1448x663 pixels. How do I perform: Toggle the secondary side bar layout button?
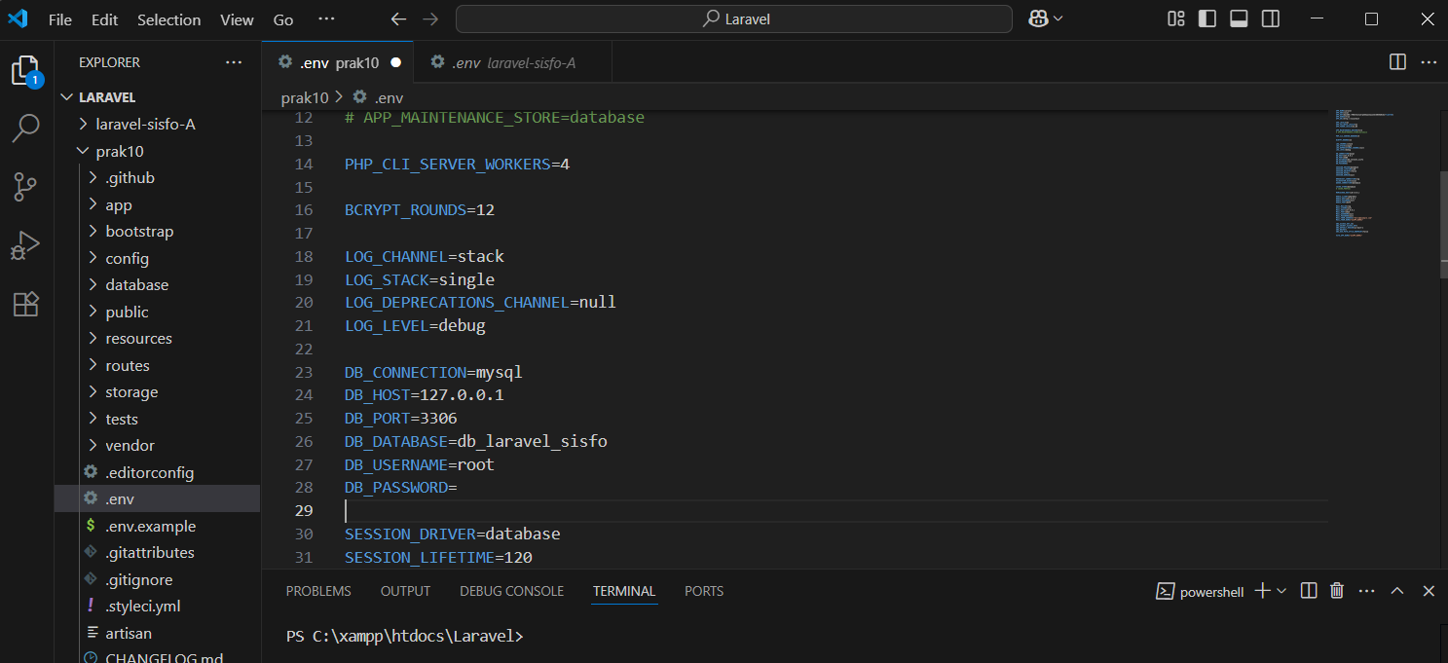1270,19
